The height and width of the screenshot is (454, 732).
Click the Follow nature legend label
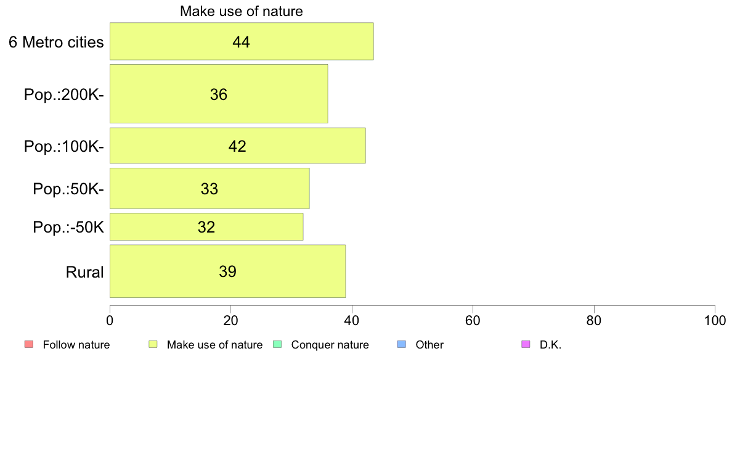tap(76, 345)
